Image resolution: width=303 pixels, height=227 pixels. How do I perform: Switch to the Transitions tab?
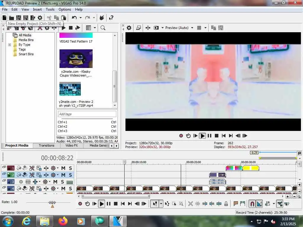(x=46, y=145)
